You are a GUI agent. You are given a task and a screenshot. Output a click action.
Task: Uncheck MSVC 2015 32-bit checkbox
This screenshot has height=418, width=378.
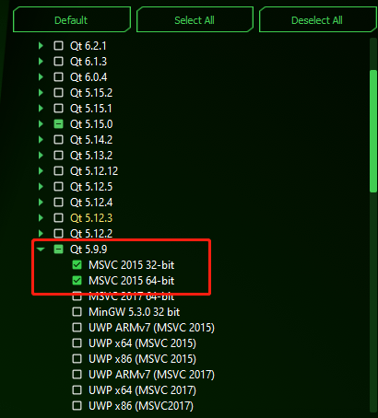point(77,265)
